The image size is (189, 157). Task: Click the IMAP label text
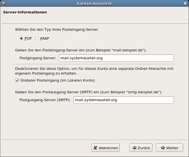pos(45,38)
